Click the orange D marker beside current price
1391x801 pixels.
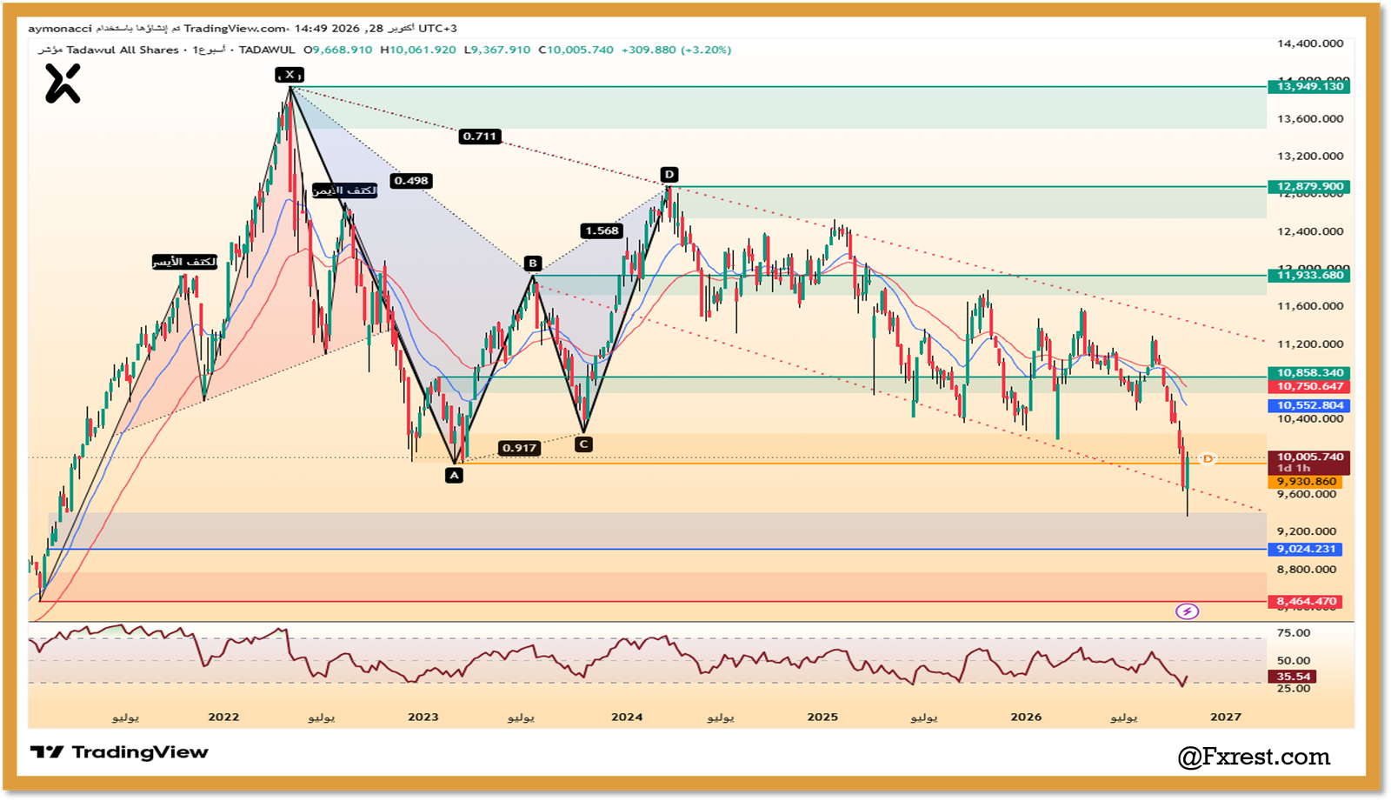pos(1207,458)
